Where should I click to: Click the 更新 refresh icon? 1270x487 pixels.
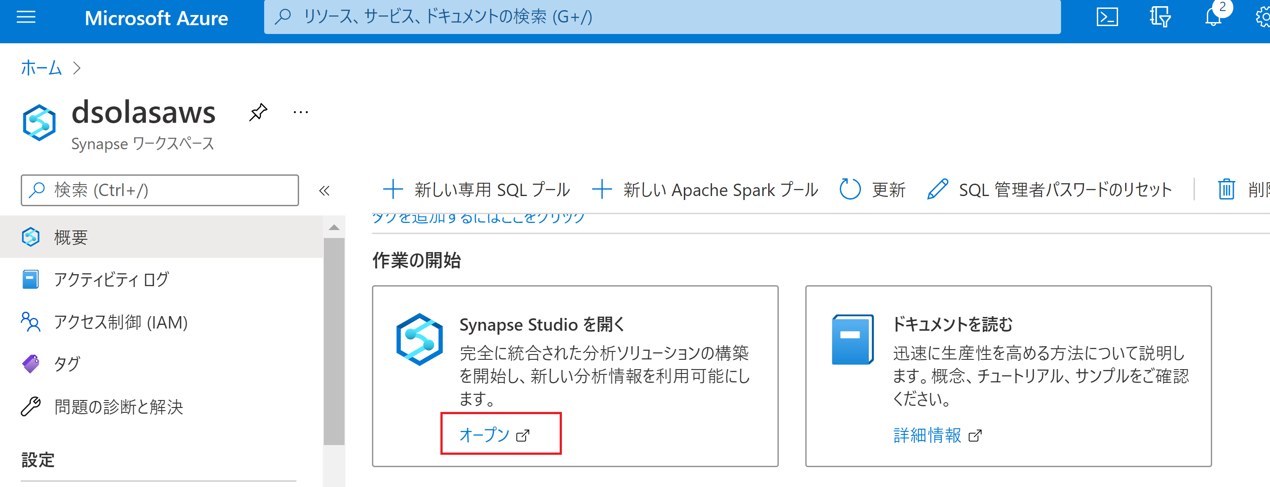pos(850,189)
